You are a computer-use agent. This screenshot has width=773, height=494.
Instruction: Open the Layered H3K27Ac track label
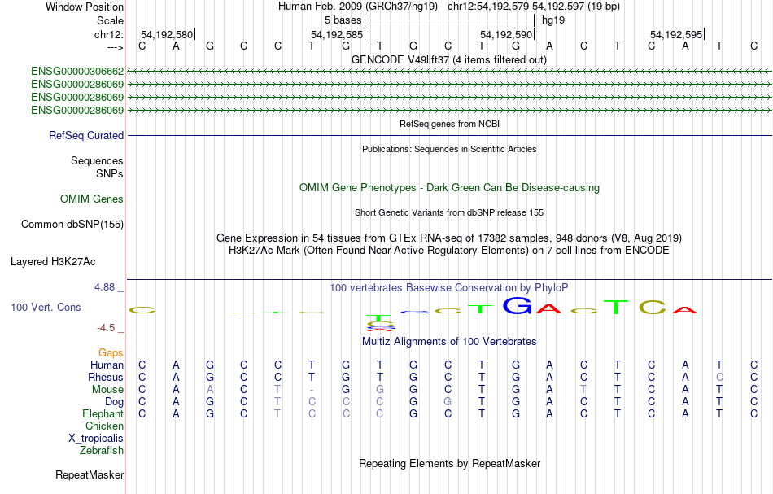(x=53, y=262)
